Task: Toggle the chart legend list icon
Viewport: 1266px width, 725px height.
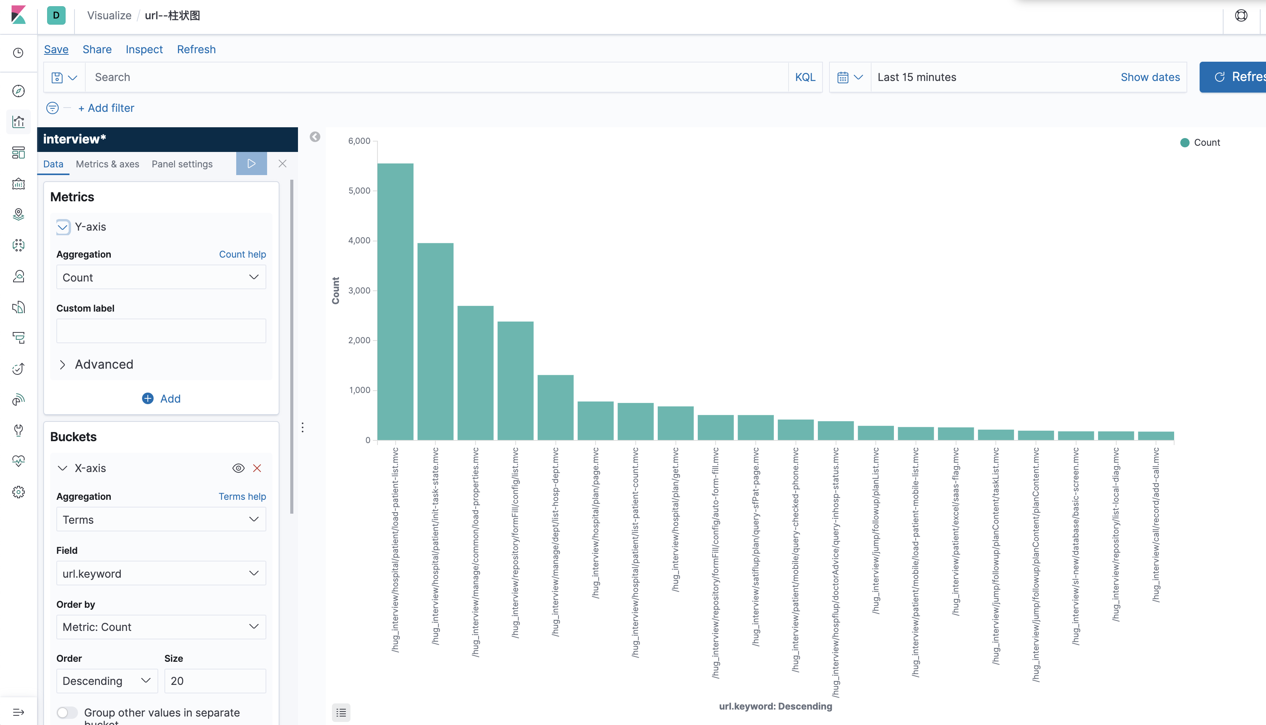Action: tap(341, 713)
